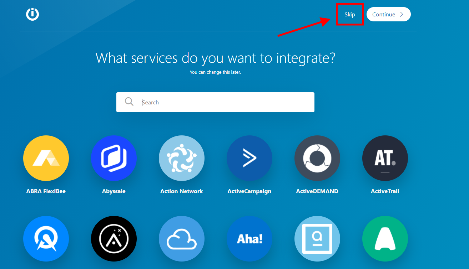Select the ActiveDEMAND circular icon
This screenshot has width=469, height=269.
(317, 158)
